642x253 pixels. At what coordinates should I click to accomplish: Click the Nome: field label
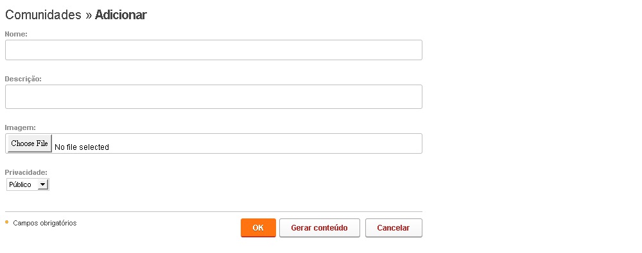(x=16, y=35)
